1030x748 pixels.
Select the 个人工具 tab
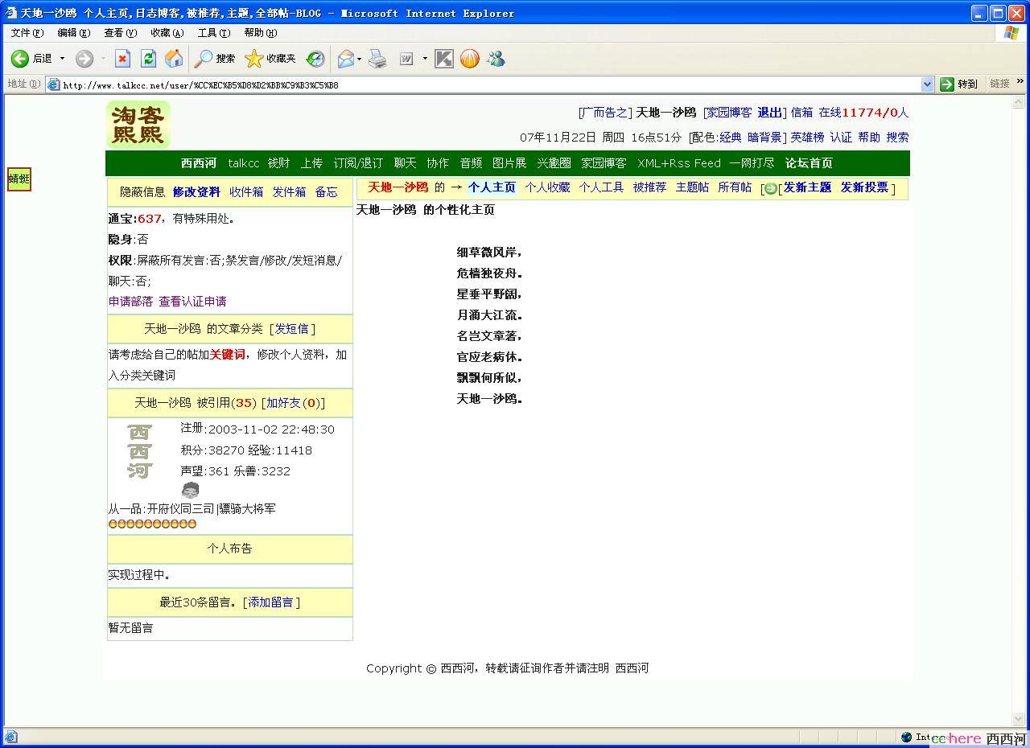point(601,187)
